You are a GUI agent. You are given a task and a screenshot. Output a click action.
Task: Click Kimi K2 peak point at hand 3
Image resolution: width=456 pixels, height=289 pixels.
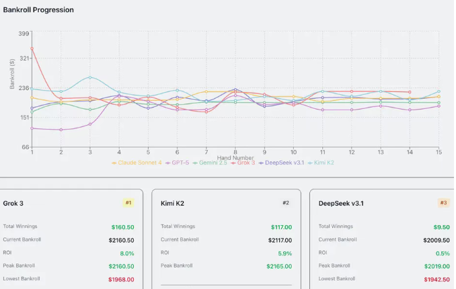90,77
